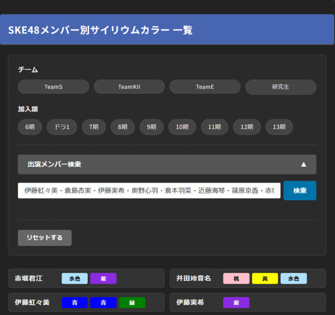Click 井田玲音名's 黄 color swatch
This screenshot has width=335, height=315.
tap(265, 278)
